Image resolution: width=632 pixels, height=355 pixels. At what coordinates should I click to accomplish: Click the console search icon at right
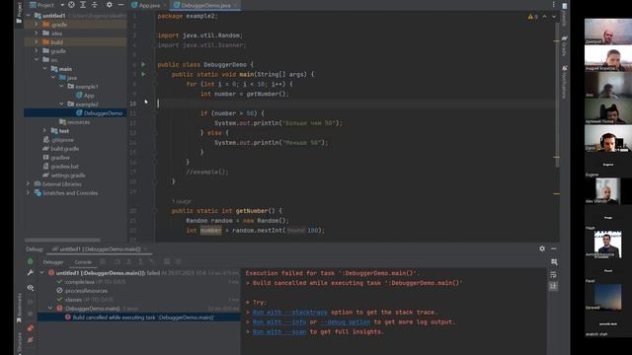554,262
